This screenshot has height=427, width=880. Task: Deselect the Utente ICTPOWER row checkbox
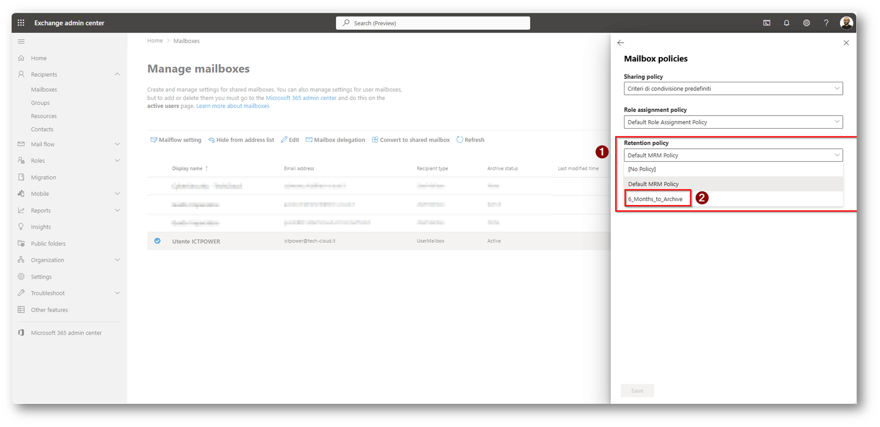[x=158, y=241]
